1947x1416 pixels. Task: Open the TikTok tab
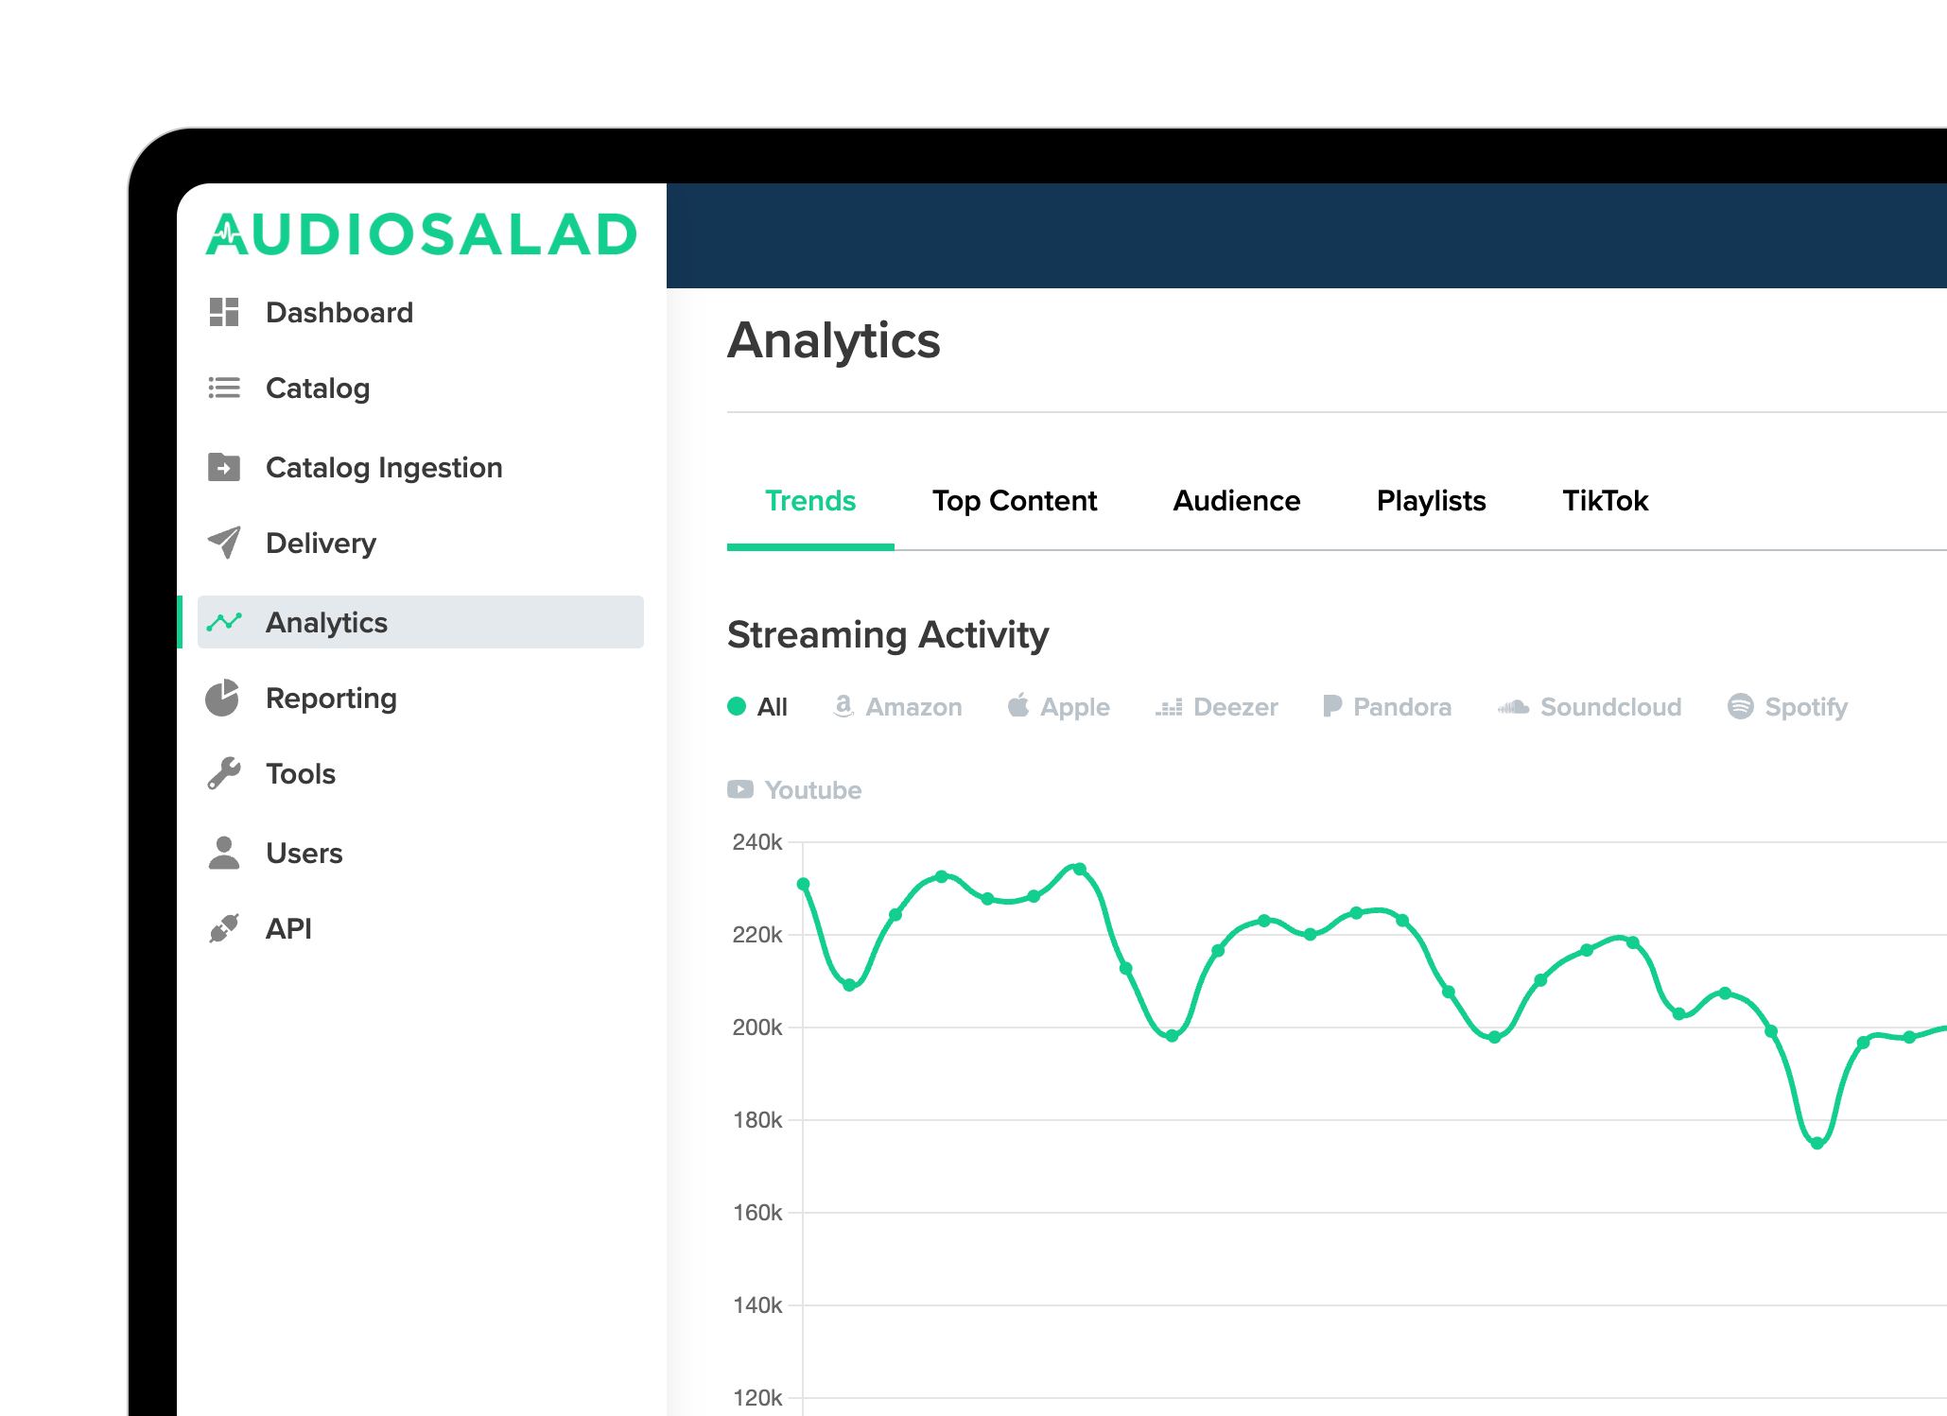(1605, 501)
